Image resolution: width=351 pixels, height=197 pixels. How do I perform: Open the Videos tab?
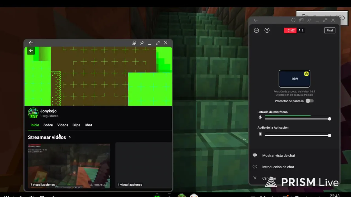click(63, 125)
